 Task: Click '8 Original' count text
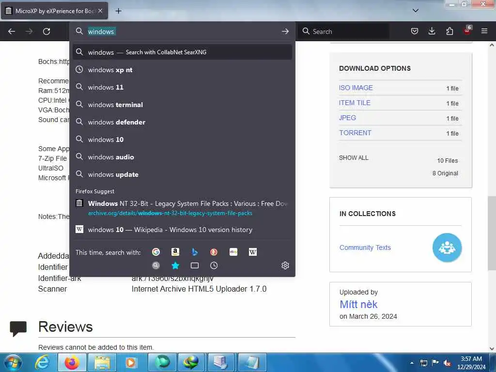445,173
